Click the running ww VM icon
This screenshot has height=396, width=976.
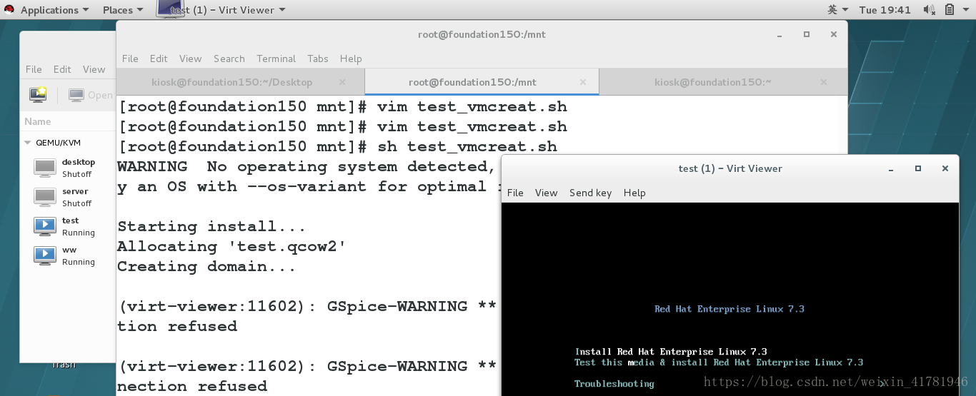point(45,255)
